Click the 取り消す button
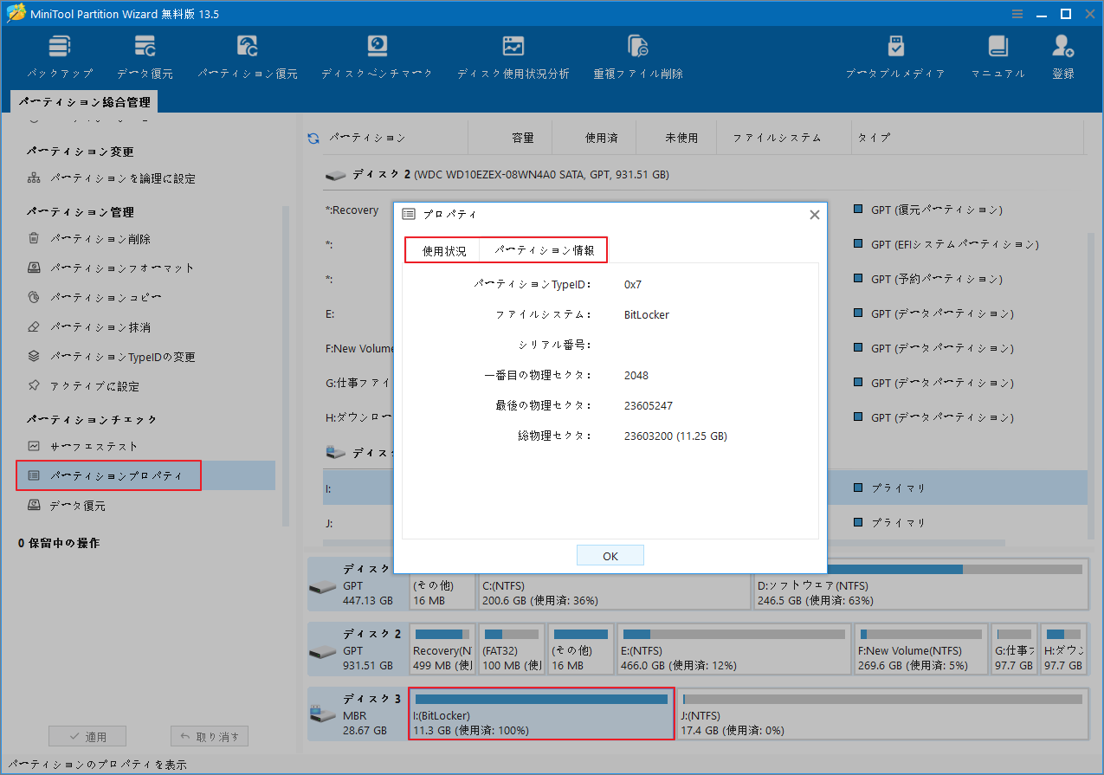The width and height of the screenshot is (1104, 775). (209, 735)
